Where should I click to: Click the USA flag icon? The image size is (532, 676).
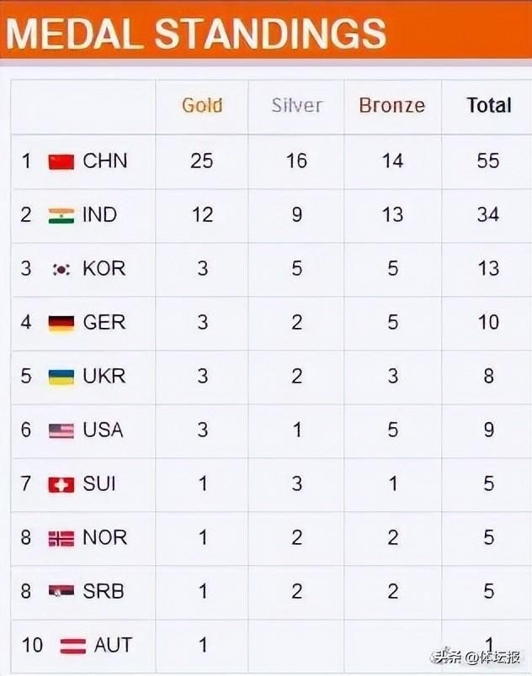coord(61,430)
